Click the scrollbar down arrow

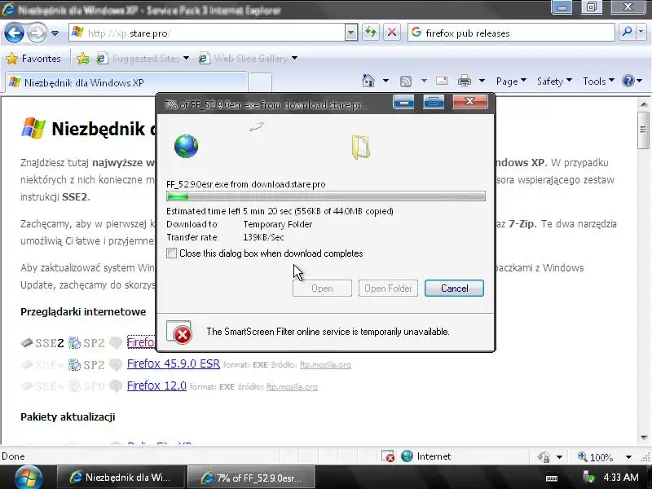coord(644,437)
